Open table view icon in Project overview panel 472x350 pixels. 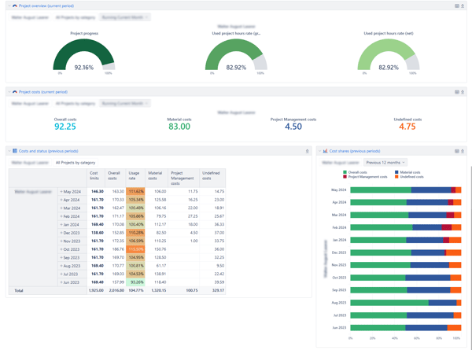coord(456,6)
